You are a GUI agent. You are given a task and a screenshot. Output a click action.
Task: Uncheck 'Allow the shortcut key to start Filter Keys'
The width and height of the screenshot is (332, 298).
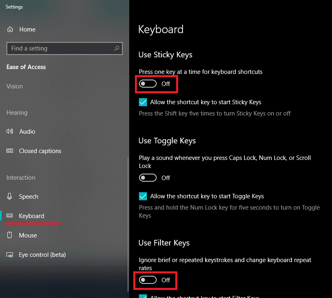(x=143, y=296)
